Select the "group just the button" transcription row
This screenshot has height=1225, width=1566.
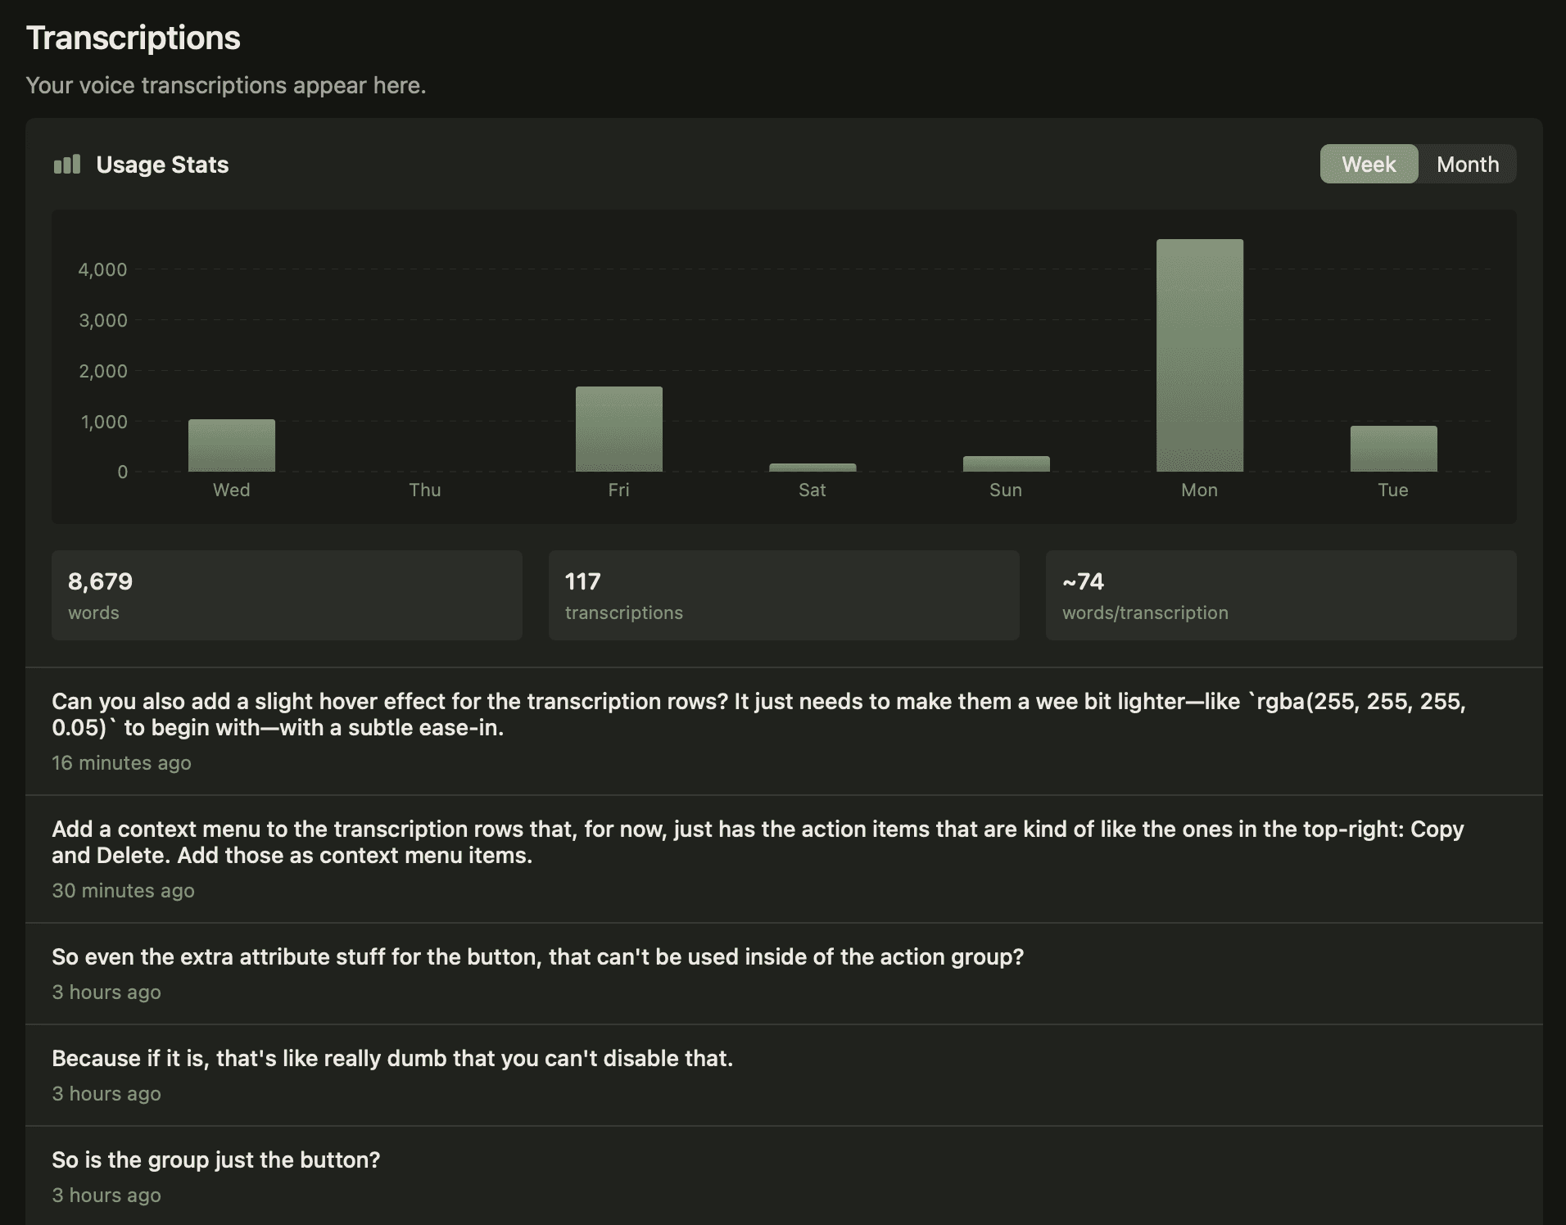click(x=784, y=1176)
